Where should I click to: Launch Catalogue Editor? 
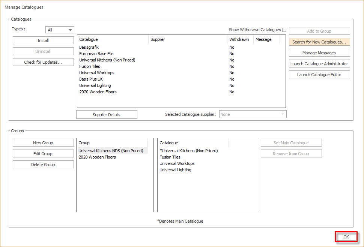(x=319, y=74)
